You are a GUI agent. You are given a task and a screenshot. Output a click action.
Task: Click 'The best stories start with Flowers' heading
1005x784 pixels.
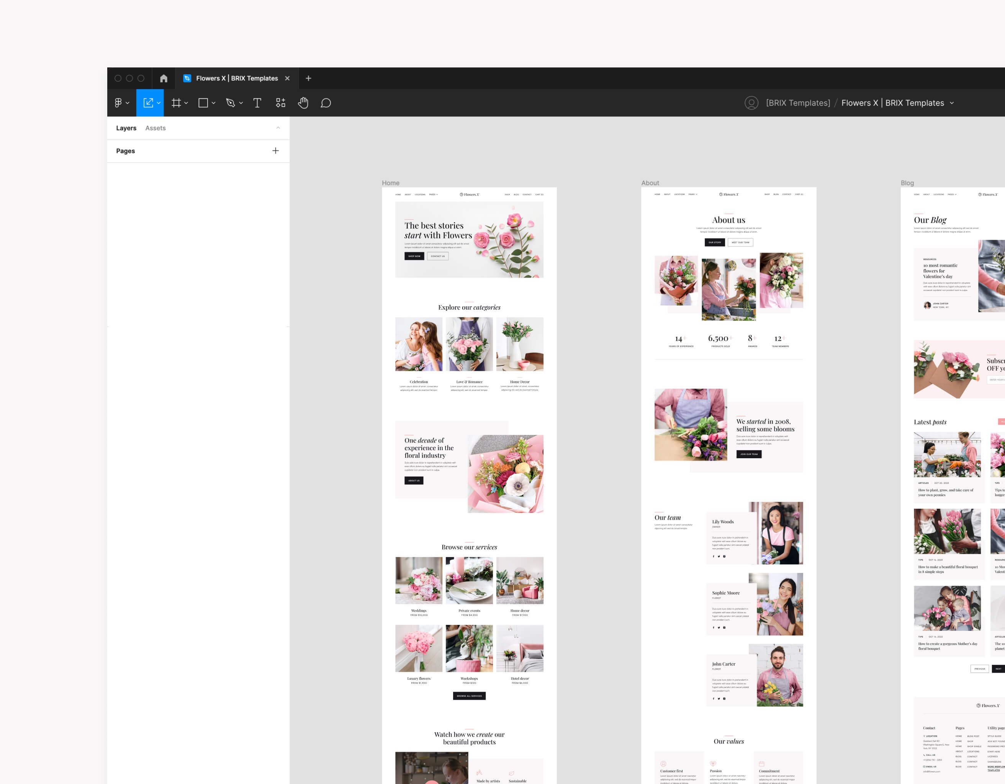point(438,230)
